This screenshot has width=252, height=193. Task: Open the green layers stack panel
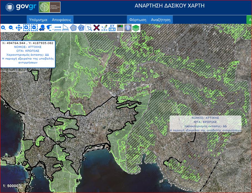135,28
